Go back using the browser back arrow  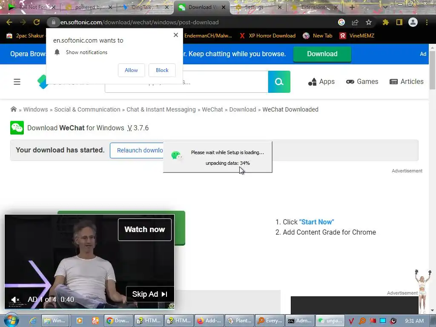(9, 22)
